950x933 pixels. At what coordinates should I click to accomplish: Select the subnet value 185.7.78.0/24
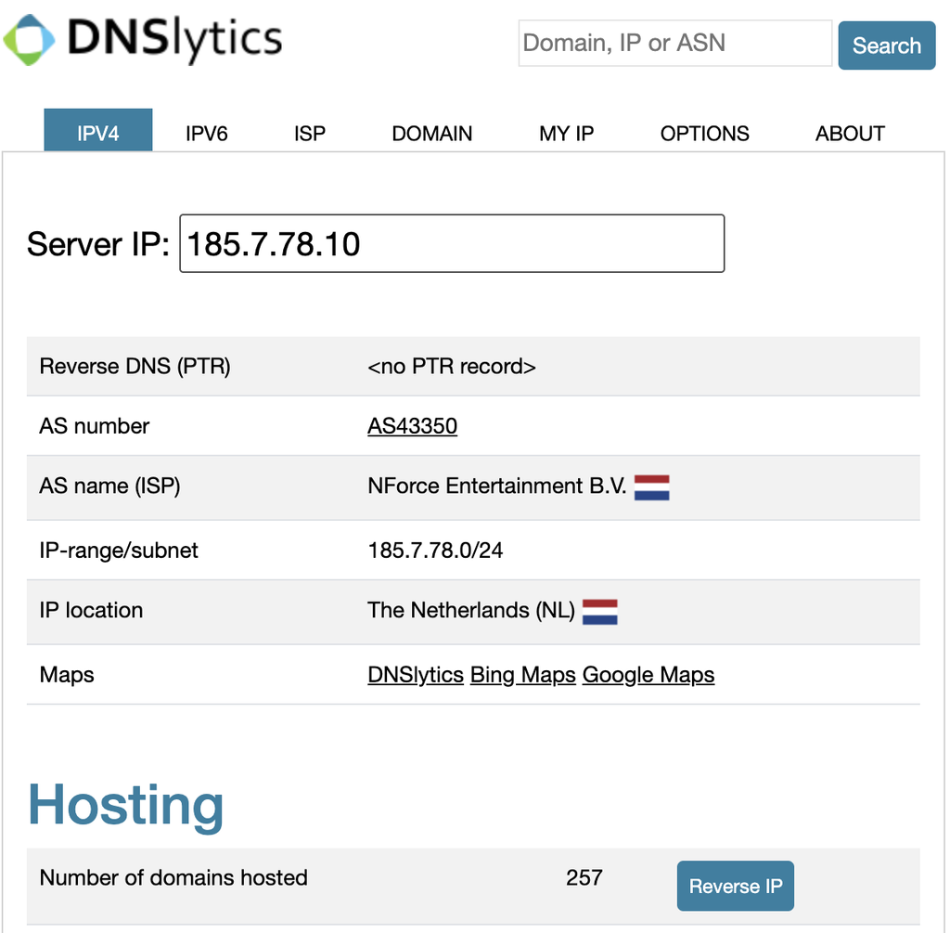pos(435,551)
